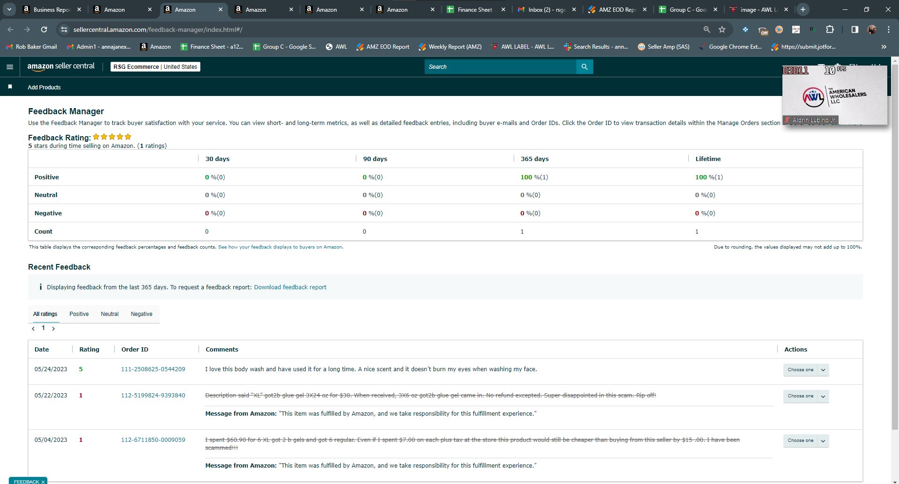Open the tab search dropdown arrow
The image size is (899, 484).
point(9,9)
